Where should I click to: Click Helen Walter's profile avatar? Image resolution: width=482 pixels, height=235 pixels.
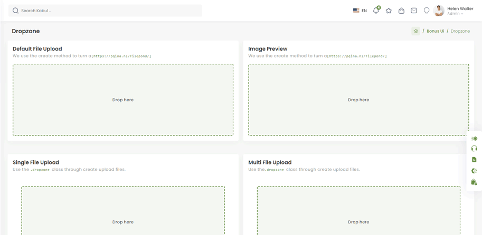439,11
